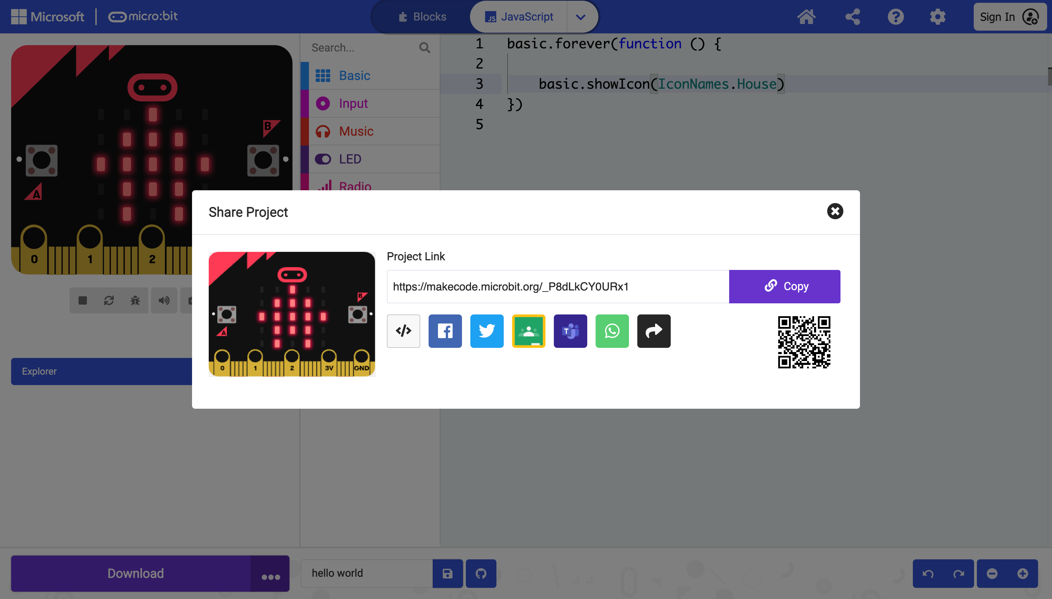
Task: Click the Share icon in top bar
Action: [852, 17]
